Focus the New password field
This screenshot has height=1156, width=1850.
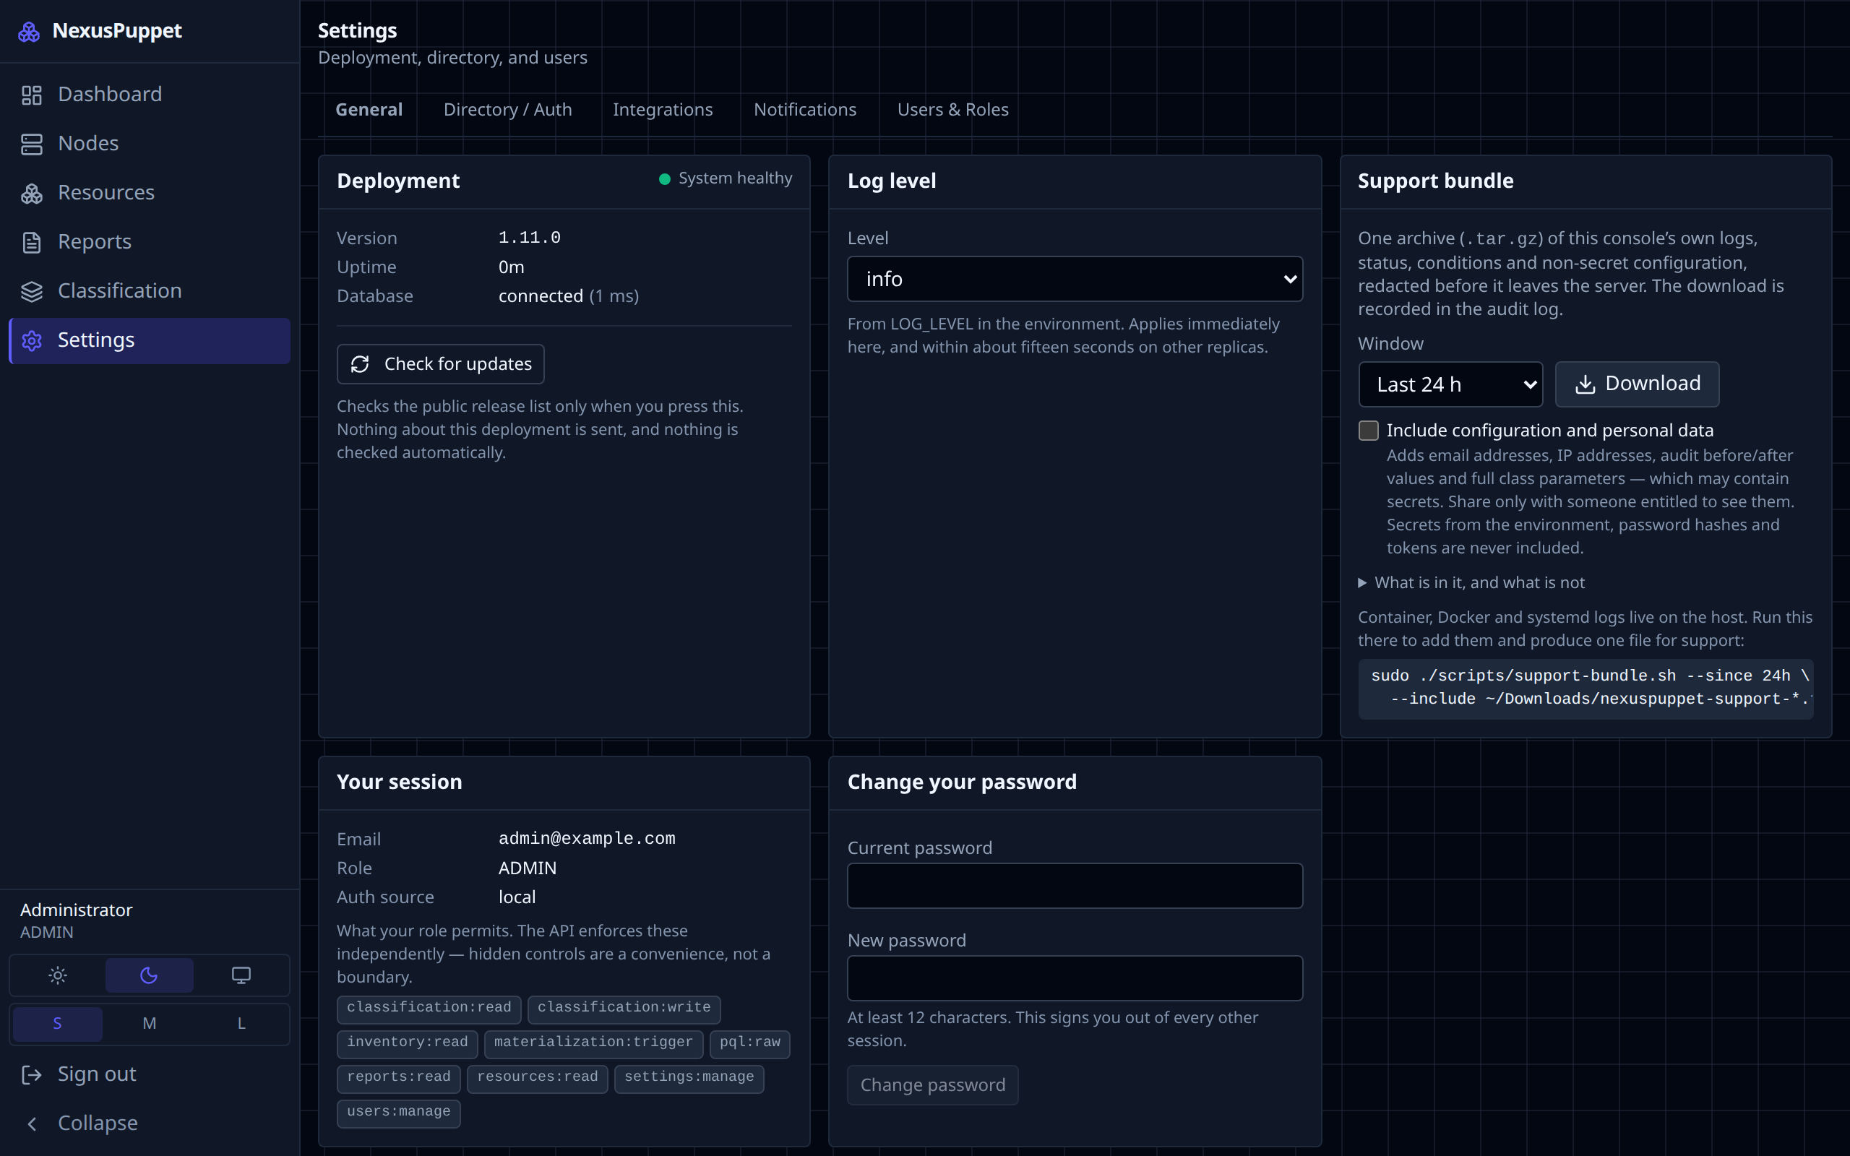1075,978
